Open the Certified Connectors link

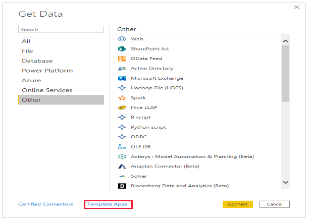point(45,204)
